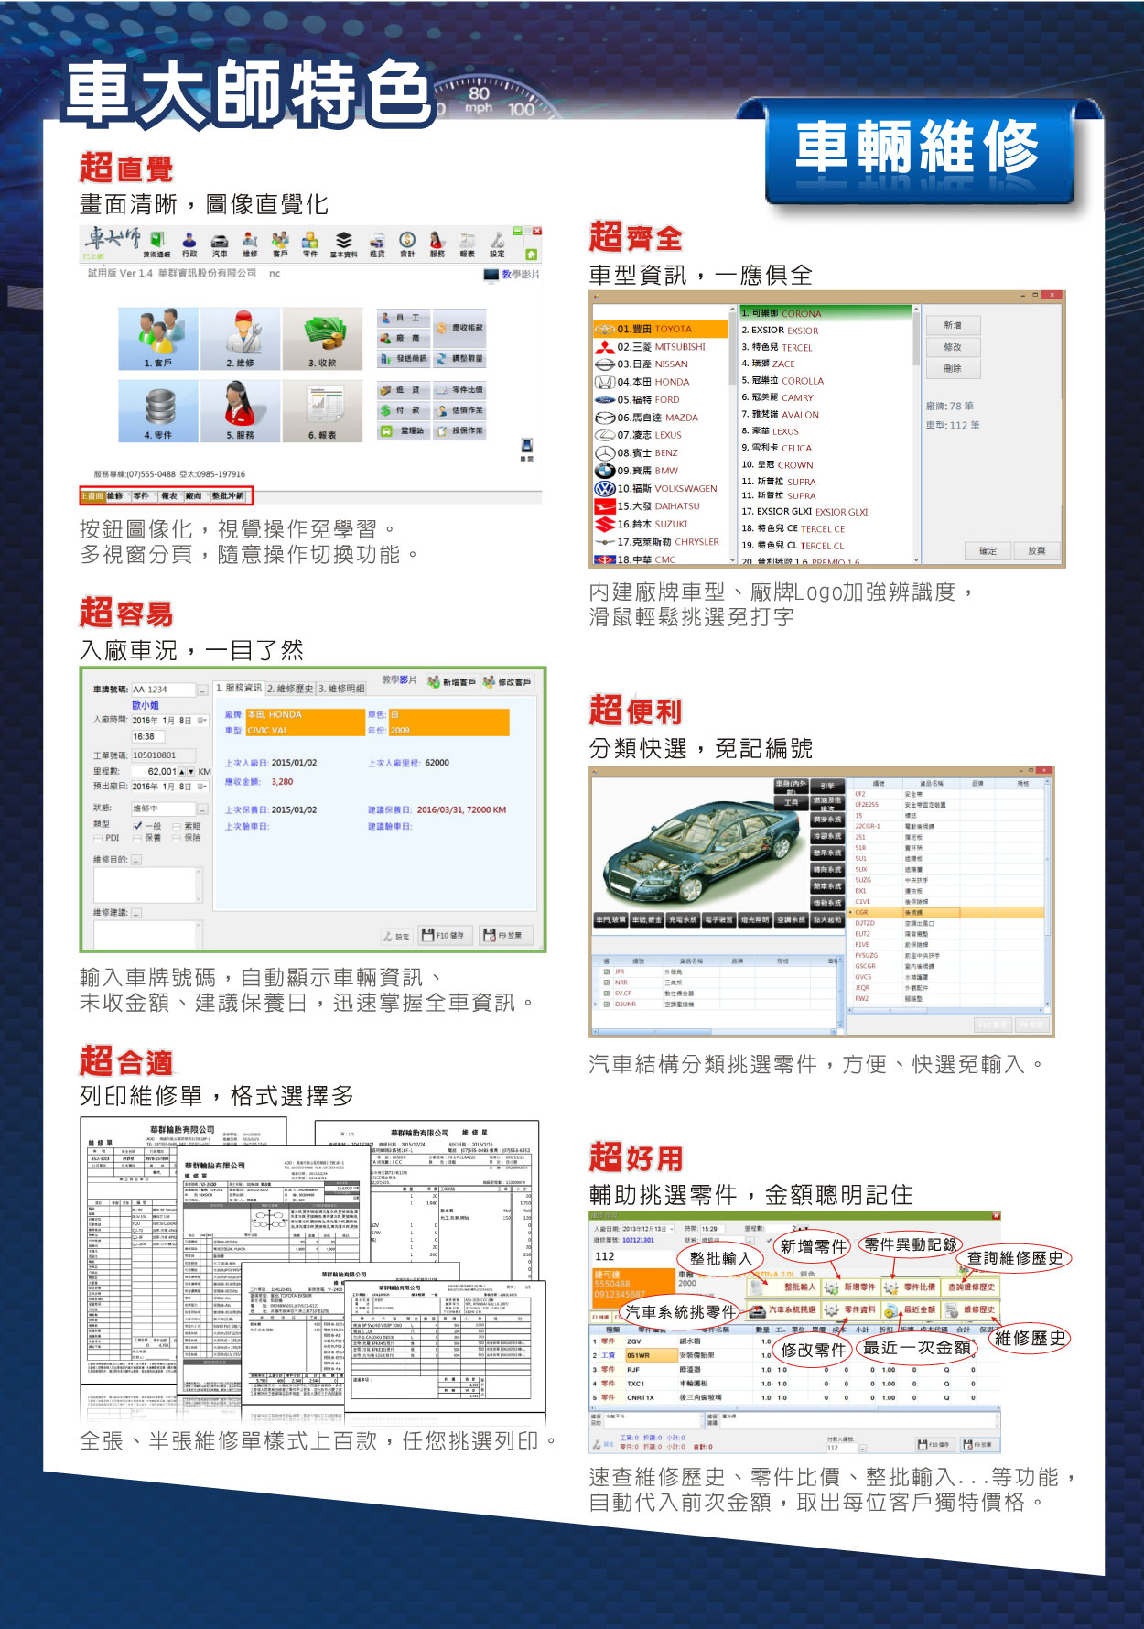1144x1629 pixels.
Task: Open the 報表 reports tile
Action: pos(321,410)
